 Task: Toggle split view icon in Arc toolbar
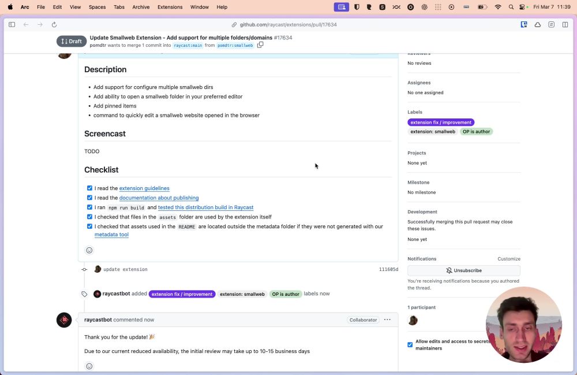[565, 25]
